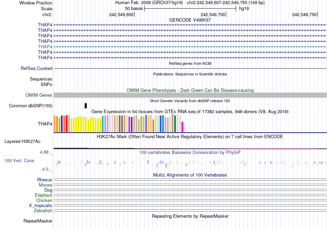
Task: Click the RefSeq Curated track label
Action: [36, 68]
